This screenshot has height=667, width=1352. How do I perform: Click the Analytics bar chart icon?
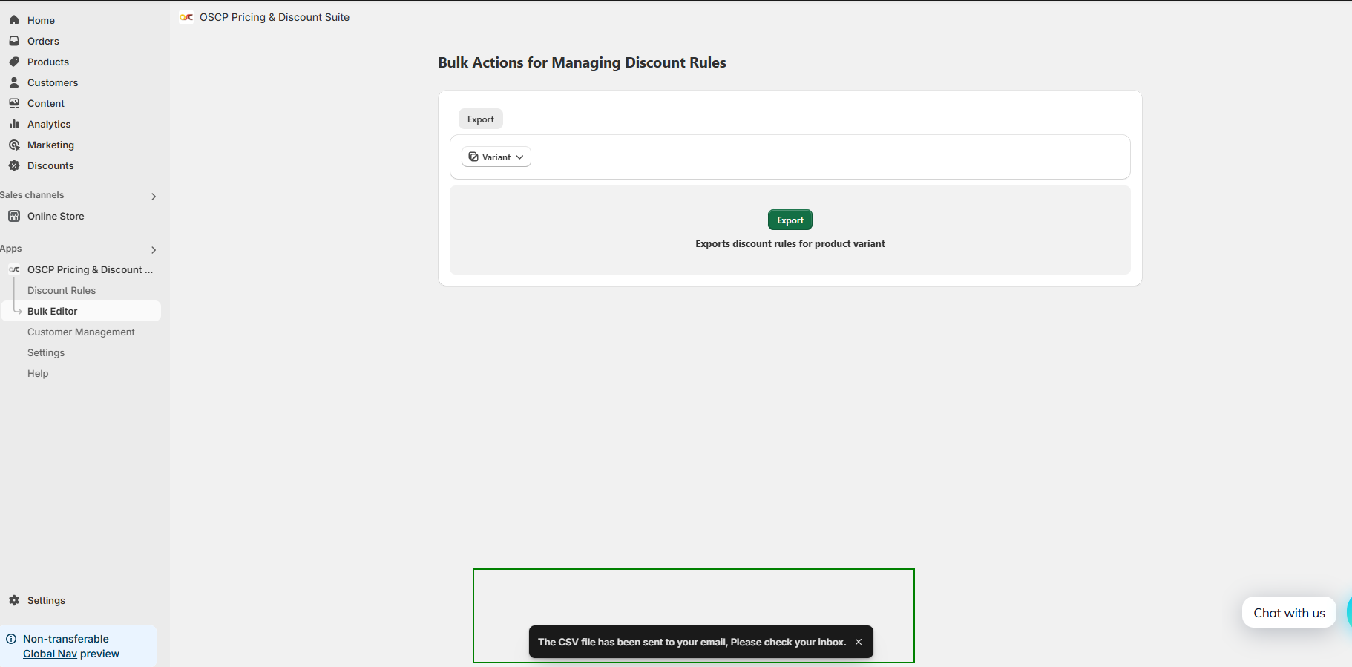click(14, 124)
